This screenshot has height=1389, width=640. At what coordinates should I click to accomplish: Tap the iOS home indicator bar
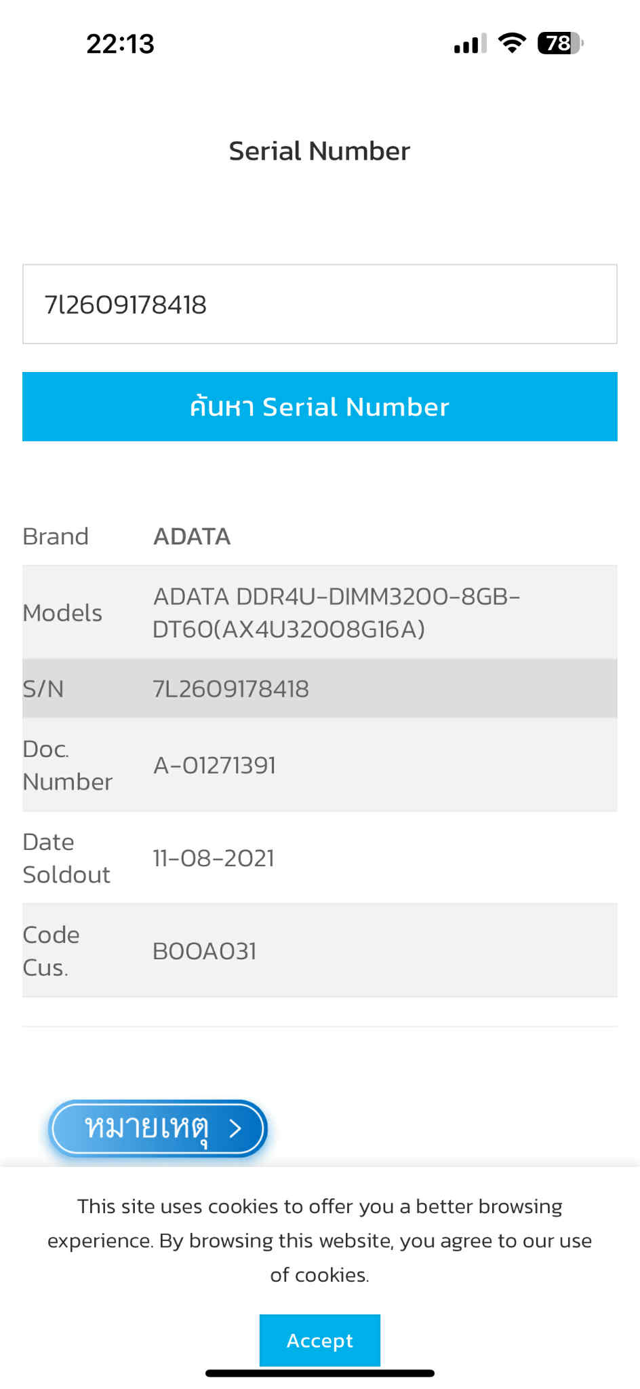pyautogui.click(x=320, y=1373)
